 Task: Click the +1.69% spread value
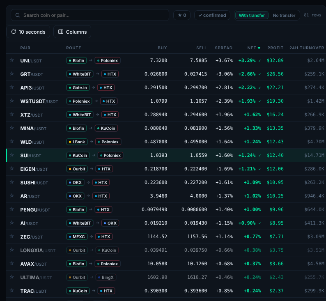coord(224,169)
